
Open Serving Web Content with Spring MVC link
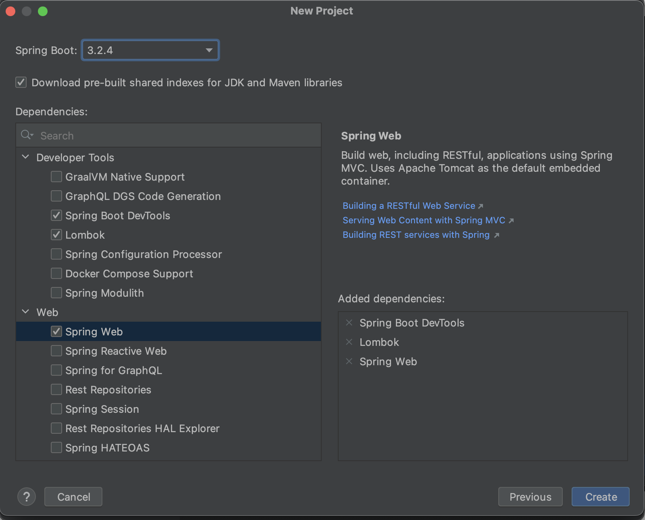coord(424,220)
